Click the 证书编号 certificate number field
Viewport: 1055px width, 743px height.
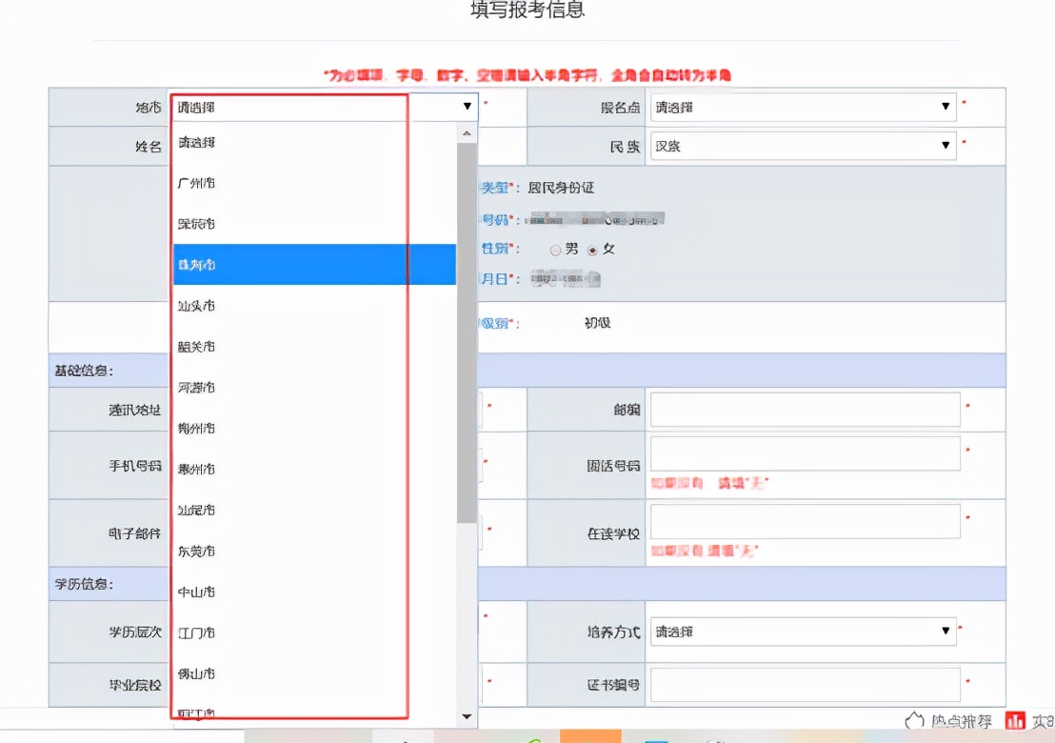point(803,684)
